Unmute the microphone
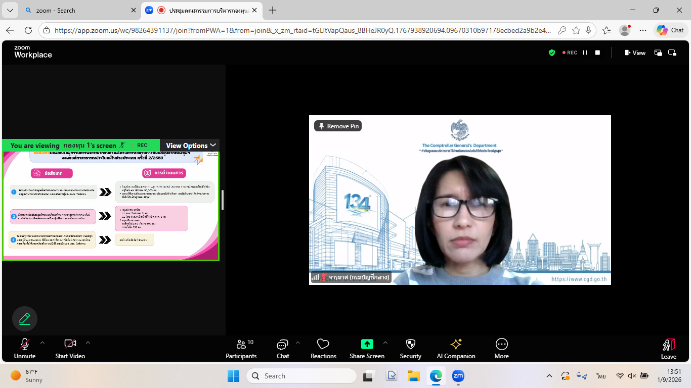Viewport: 691px width, 388px height. point(24,349)
